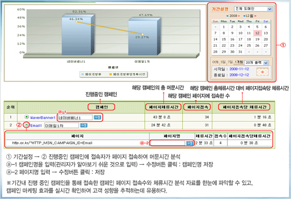
Task: Click the empty 페이지명 input field
Action: 168,143
